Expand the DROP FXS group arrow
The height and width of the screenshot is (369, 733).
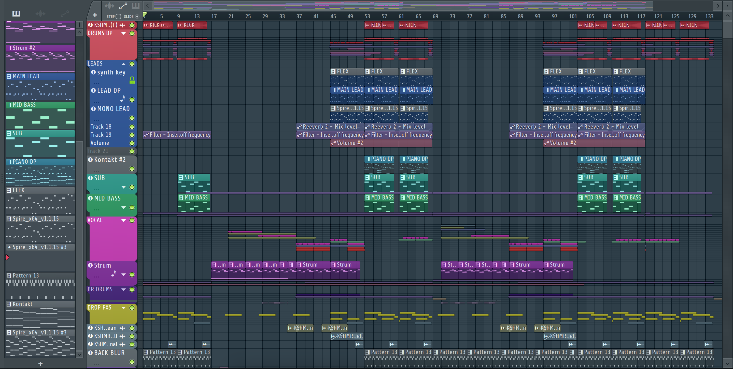coord(123,308)
